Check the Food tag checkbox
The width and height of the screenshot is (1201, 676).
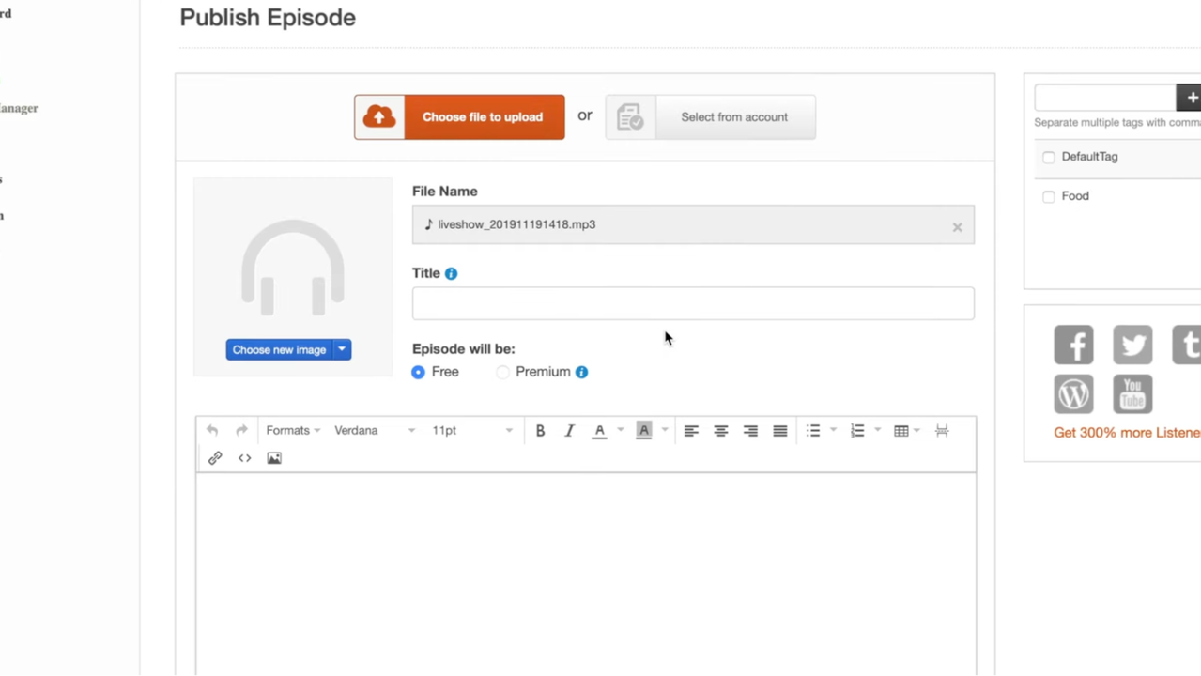[1049, 196]
